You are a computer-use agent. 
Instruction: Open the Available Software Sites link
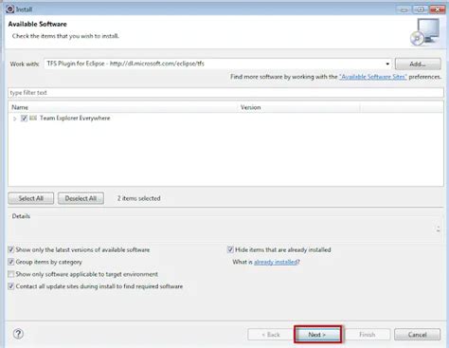(373, 77)
